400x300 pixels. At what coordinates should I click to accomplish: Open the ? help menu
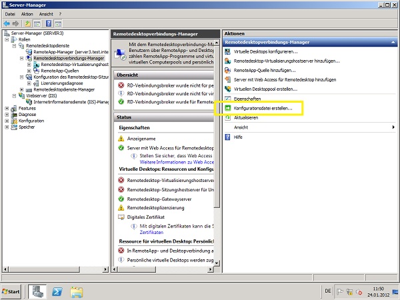pos(60,14)
